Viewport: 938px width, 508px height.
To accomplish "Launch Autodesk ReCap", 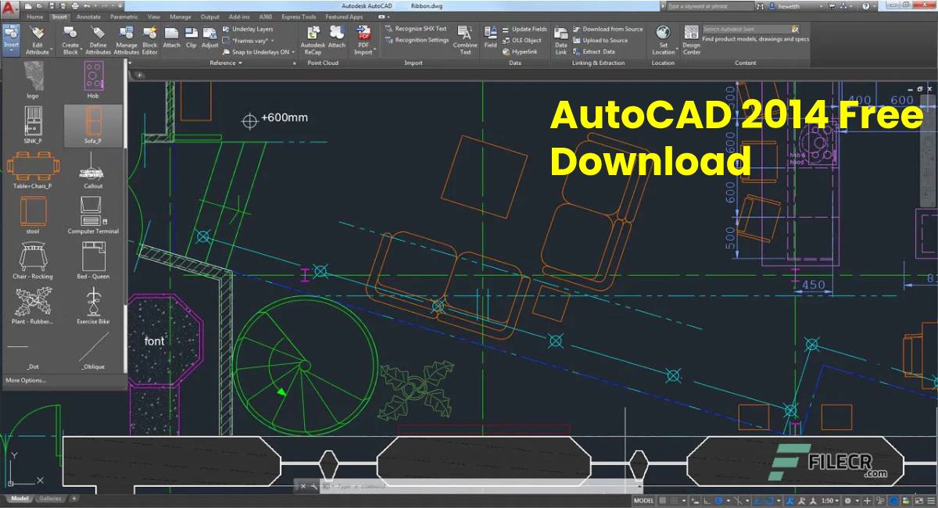I will [313, 39].
